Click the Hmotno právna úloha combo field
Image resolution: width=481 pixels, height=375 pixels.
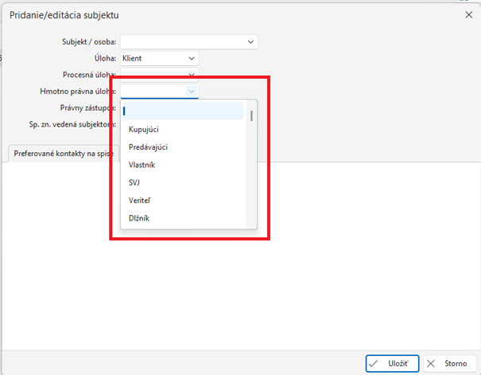pos(153,92)
